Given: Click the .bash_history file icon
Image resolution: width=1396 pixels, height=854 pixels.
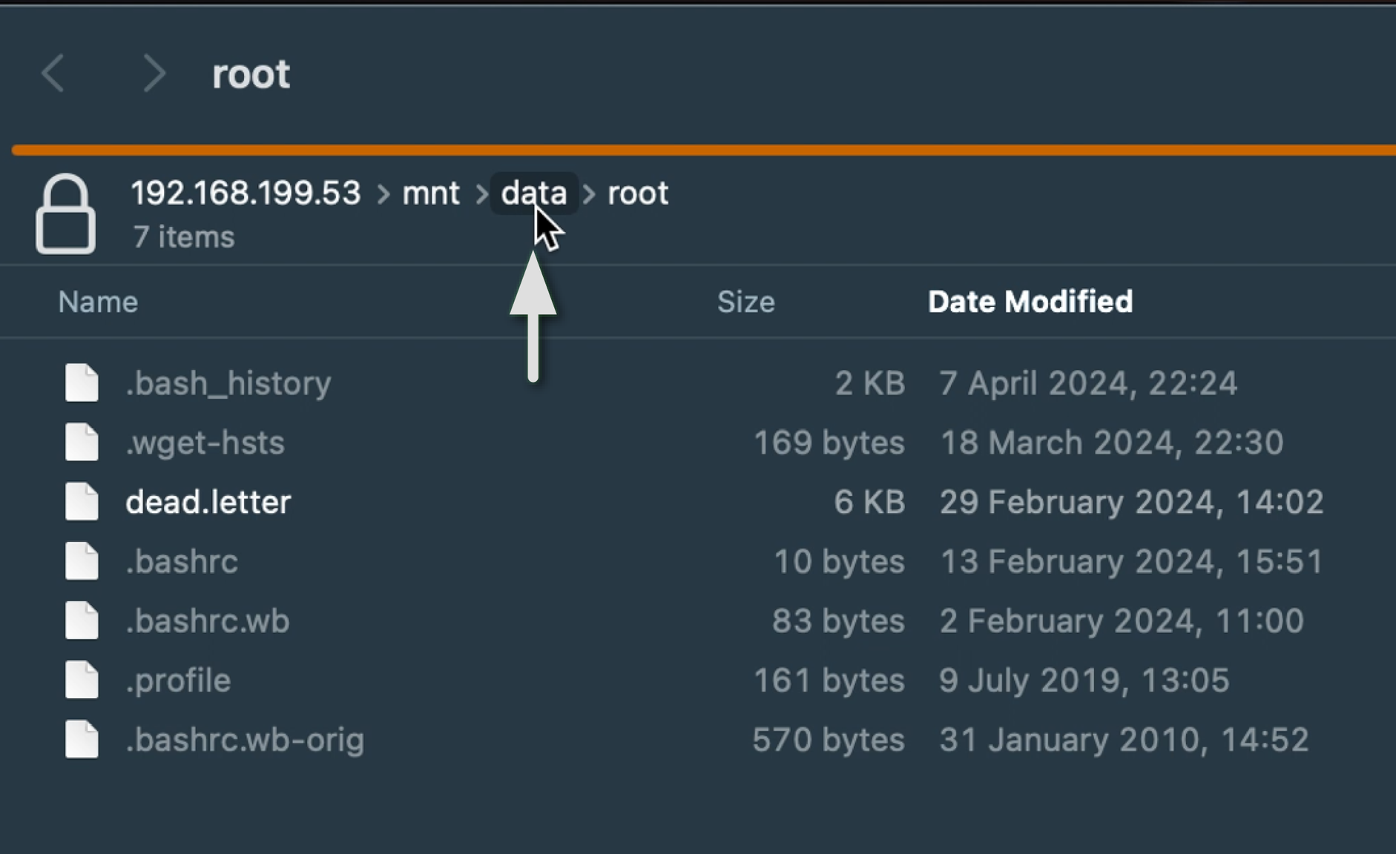Looking at the screenshot, I should [x=82, y=383].
